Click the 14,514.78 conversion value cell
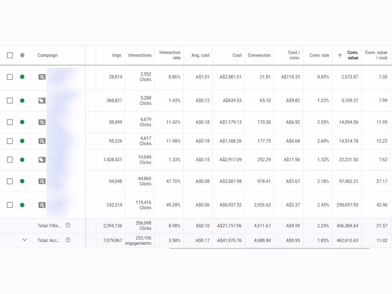 349,141
